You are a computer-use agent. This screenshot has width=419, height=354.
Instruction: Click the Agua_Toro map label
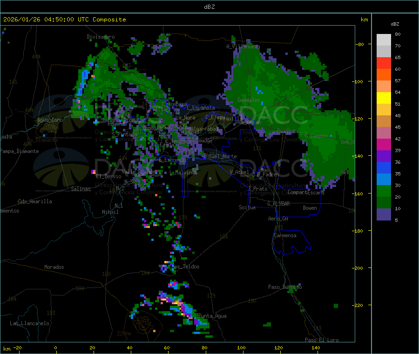(x=50, y=120)
